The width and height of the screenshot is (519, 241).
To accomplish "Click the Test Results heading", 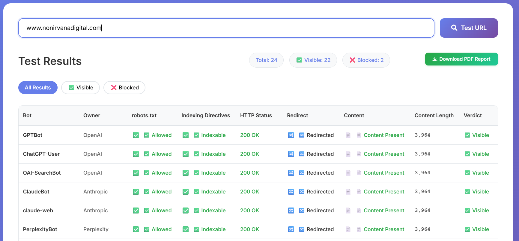I will tap(50, 61).
